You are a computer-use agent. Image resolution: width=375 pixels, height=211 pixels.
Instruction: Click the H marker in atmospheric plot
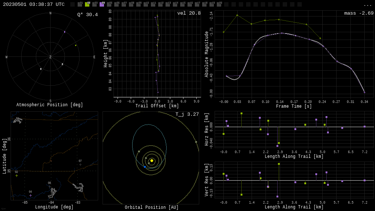[41, 69]
